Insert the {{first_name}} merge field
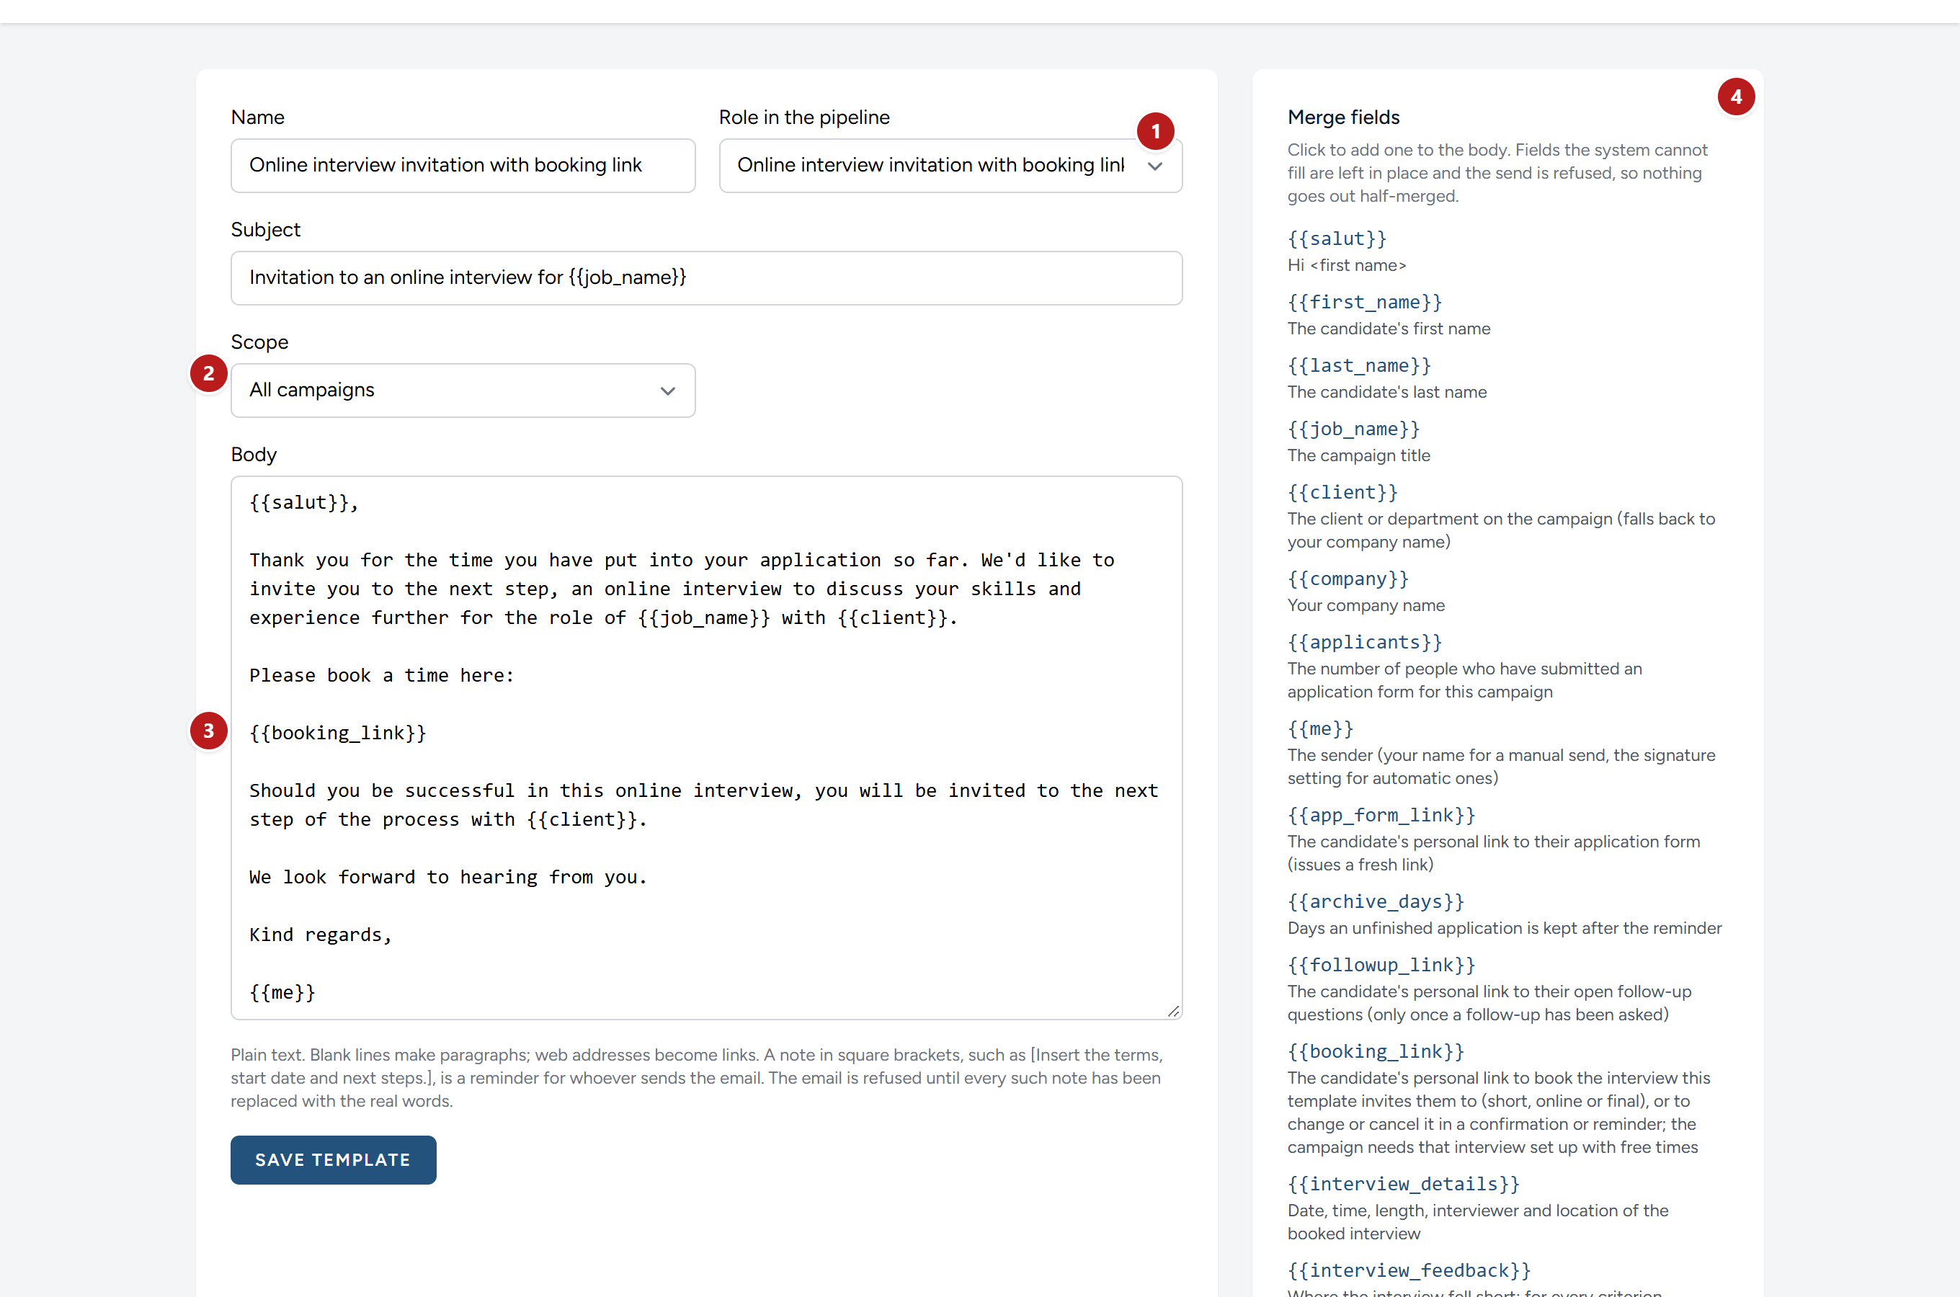The height and width of the screenshot is (1297, 1960). point(1365,303)
